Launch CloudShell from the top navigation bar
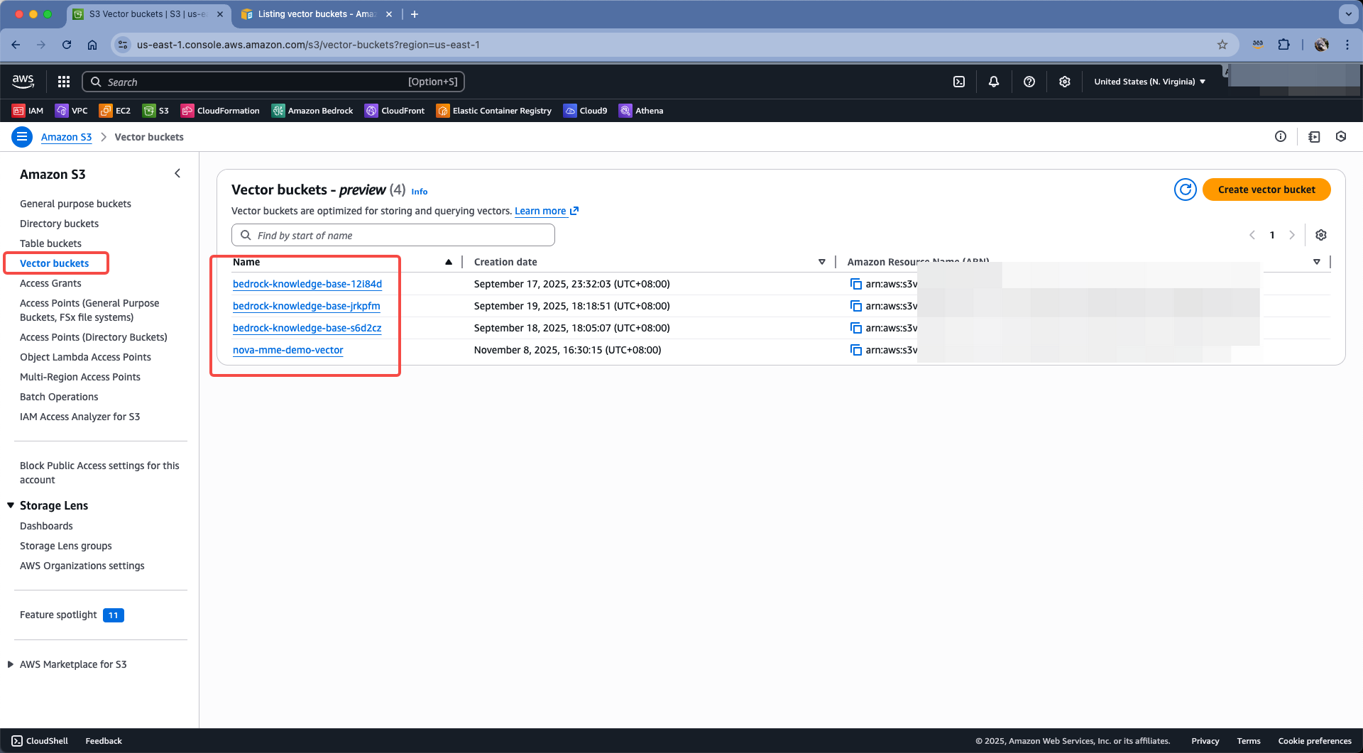 pos(958,82)
